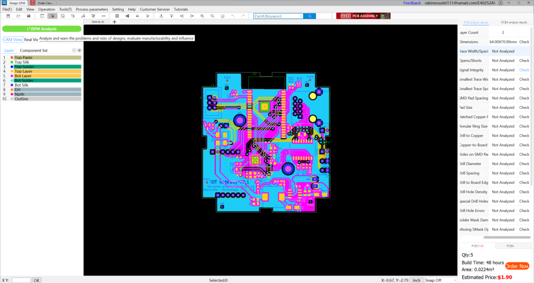Click the blue search button
This screenshot has height=283, width=534.
click(310, 16)
